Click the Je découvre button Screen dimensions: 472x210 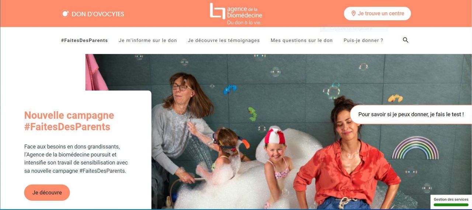coord(47,193)
